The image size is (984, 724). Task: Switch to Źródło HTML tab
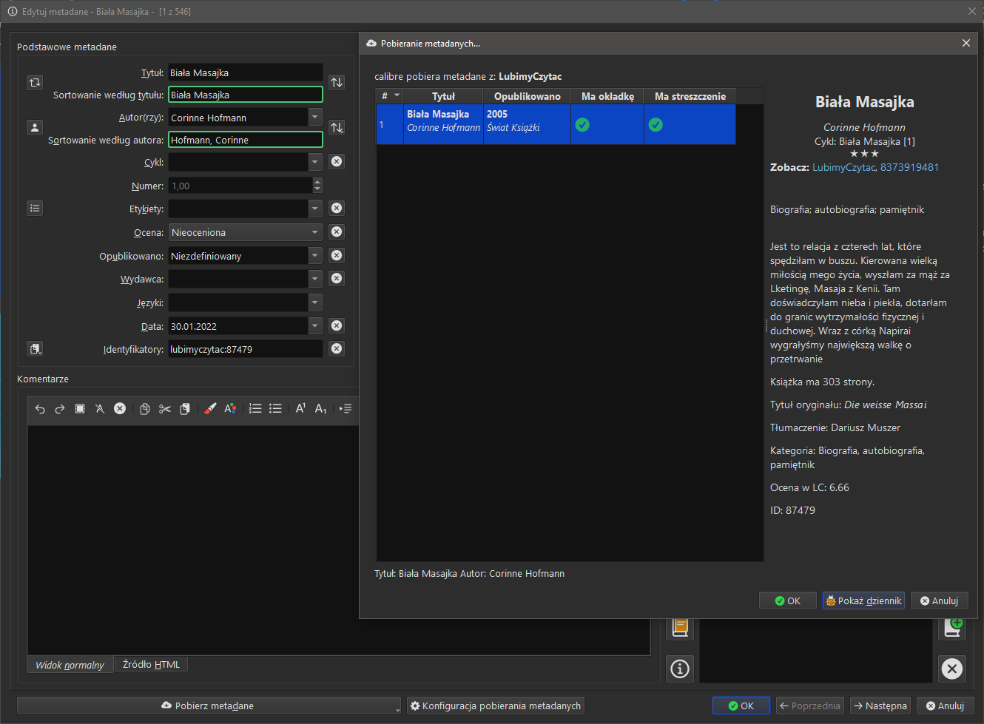pyautogui.click(x=151, y=665)
